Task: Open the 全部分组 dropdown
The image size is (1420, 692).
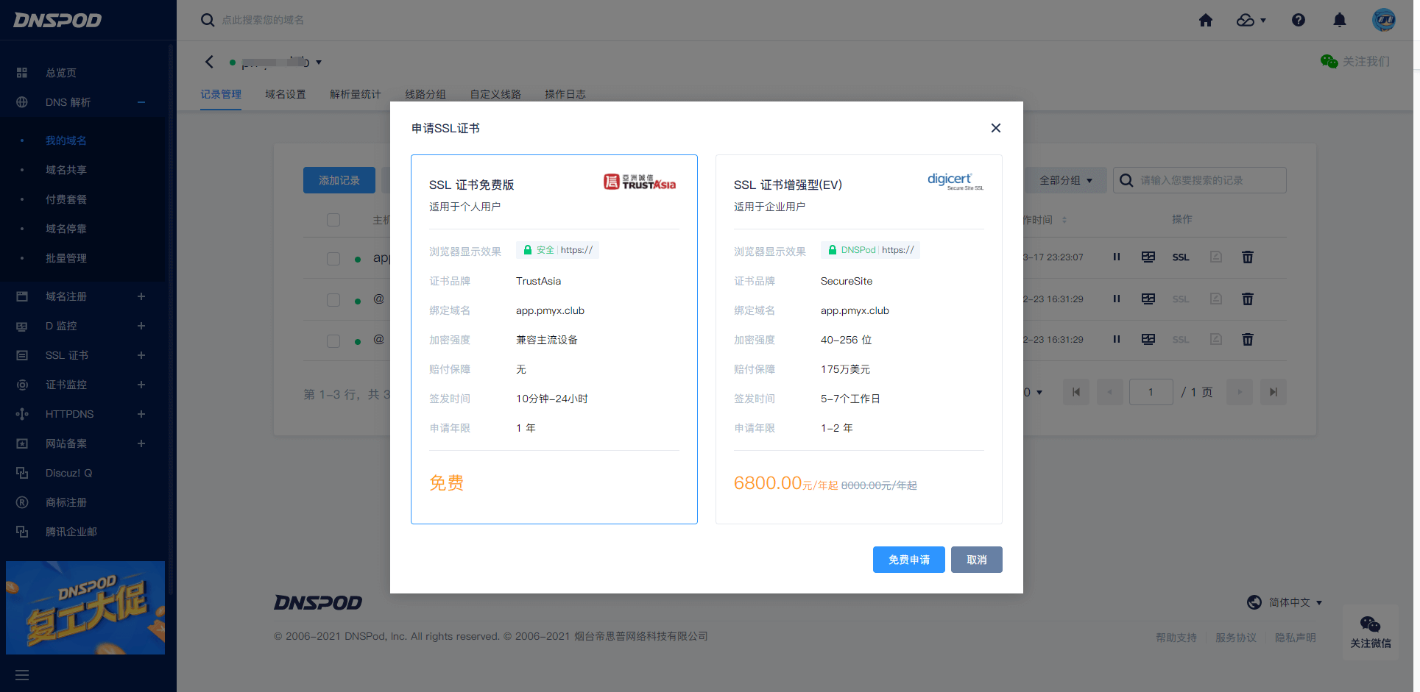Action: tap(1066, 180)
